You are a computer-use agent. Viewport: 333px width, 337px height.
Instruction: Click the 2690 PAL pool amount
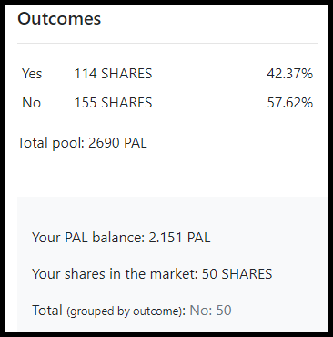click(117, 143)
